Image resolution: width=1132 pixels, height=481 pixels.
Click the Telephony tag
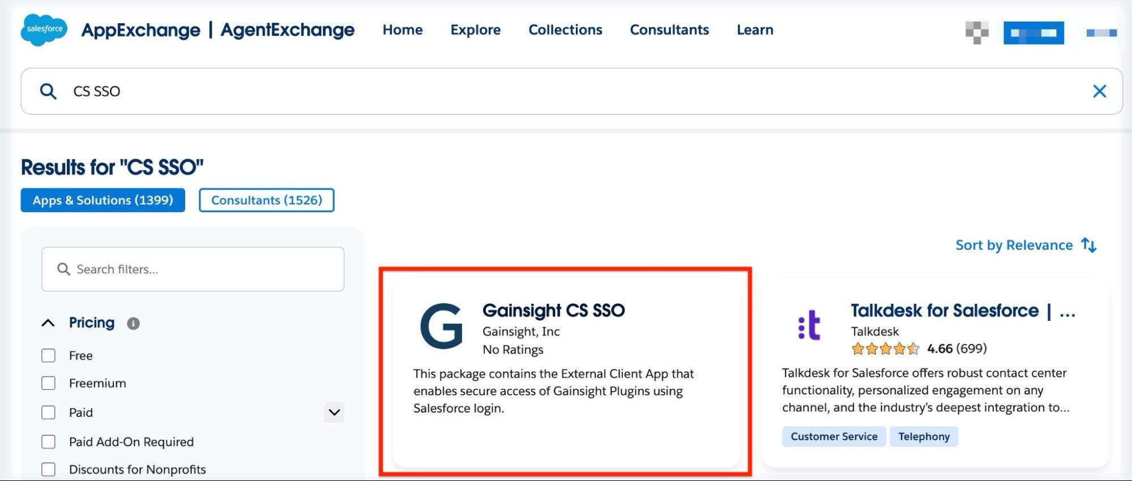tap(924, 436)
